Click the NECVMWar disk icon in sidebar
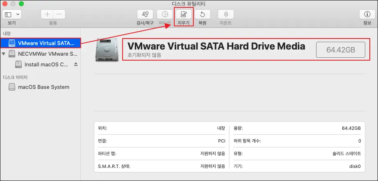The image size is (378, 181). pyautogui.click(x=12, y=54)
